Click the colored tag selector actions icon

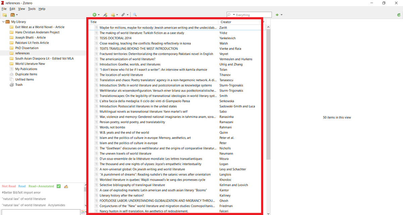(83, 212)
